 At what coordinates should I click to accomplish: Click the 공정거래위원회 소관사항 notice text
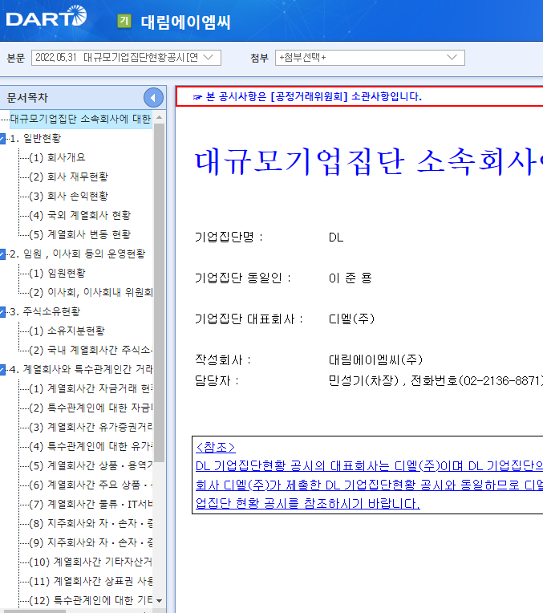[x=314, y=96]
